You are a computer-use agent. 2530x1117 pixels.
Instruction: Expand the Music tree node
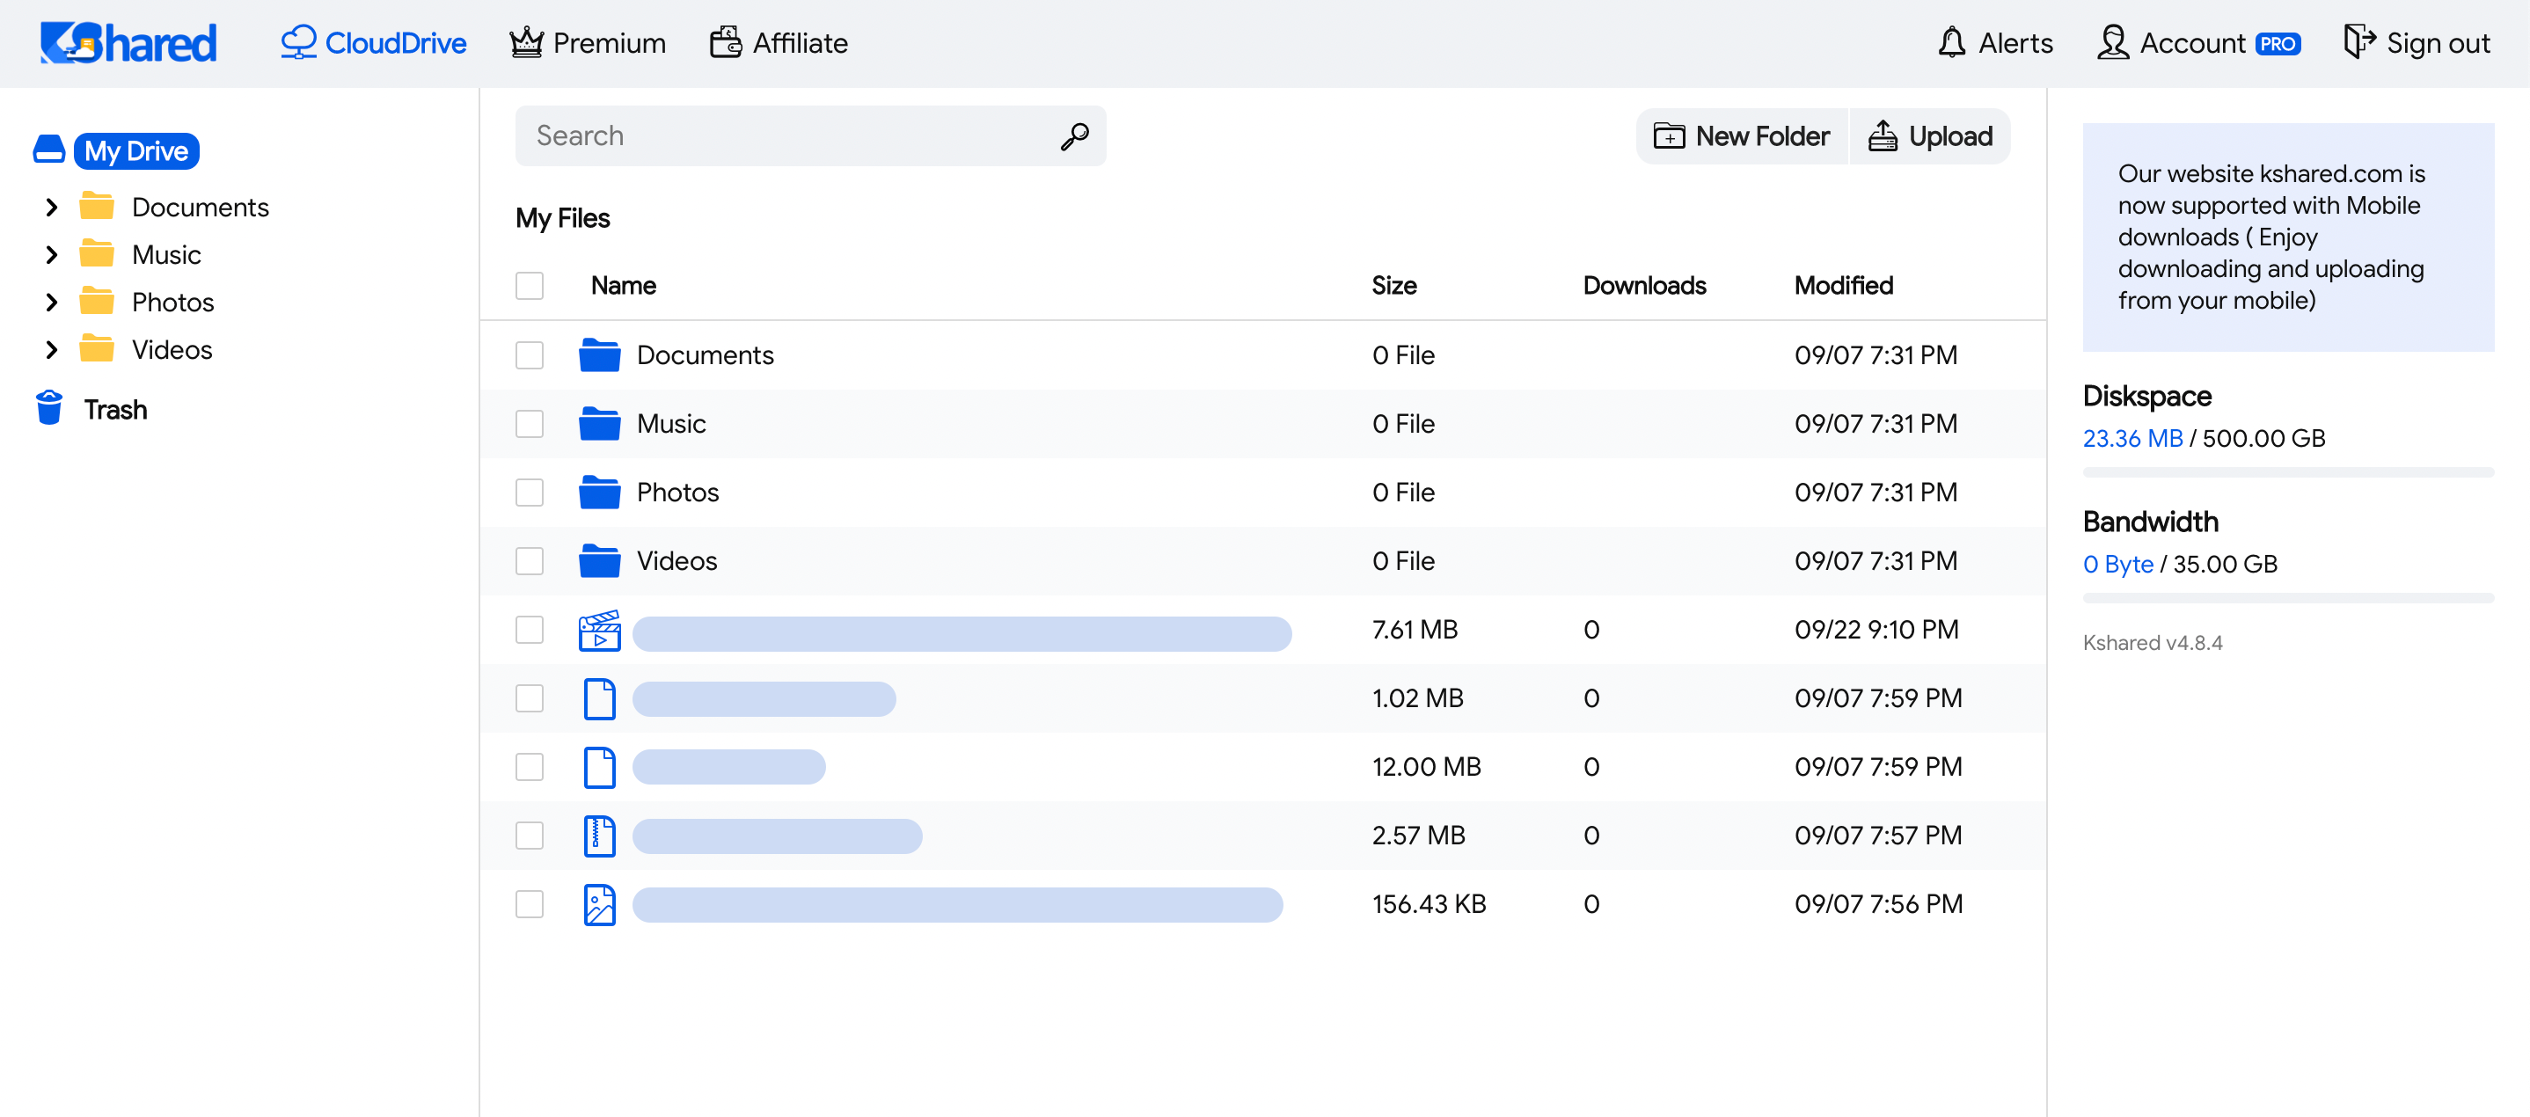tap(52, 254)
